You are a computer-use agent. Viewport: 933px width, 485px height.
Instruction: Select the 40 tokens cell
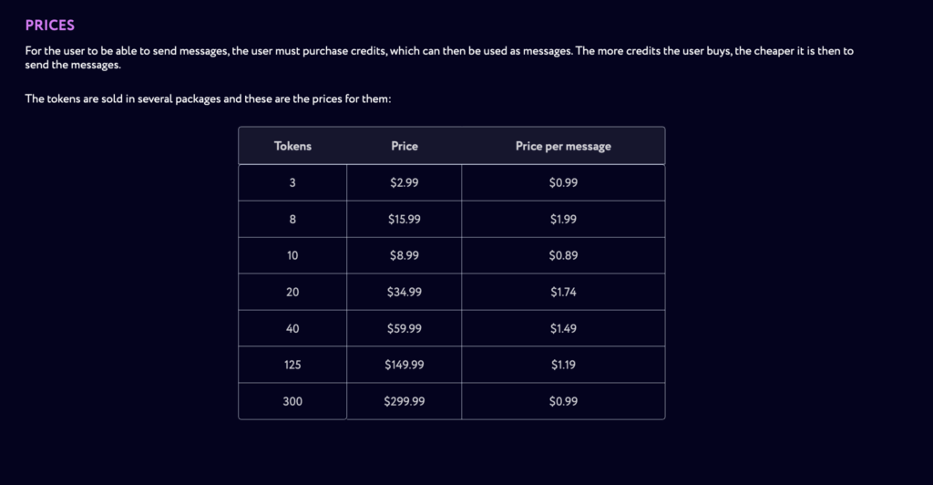tap(292, 328)
